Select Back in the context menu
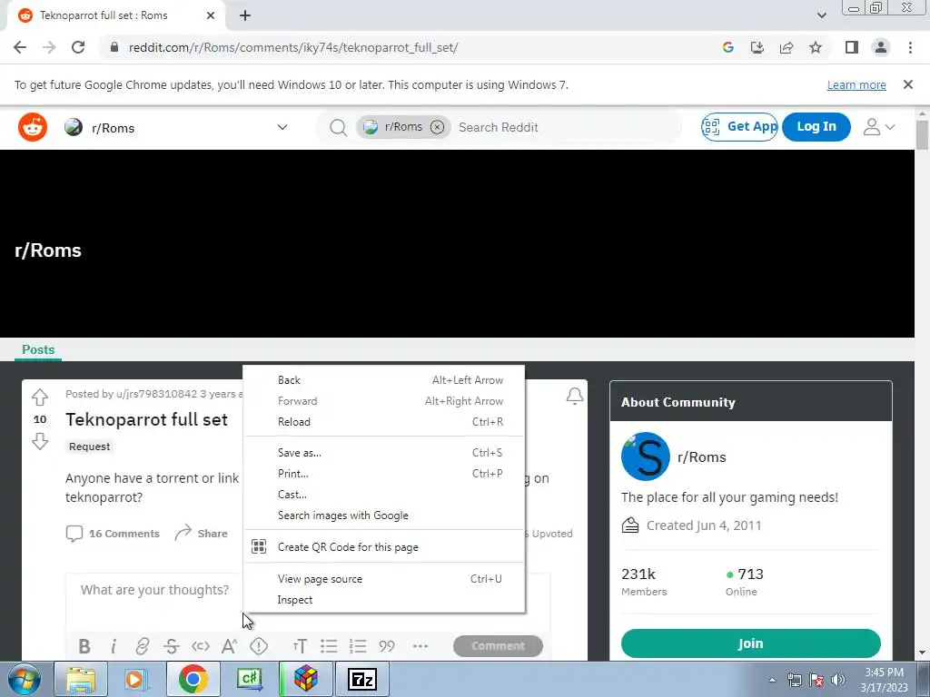 [x=384, y=380]
